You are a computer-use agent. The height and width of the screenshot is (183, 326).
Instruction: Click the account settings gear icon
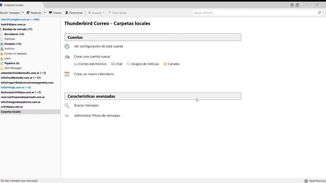click(67, 46)
